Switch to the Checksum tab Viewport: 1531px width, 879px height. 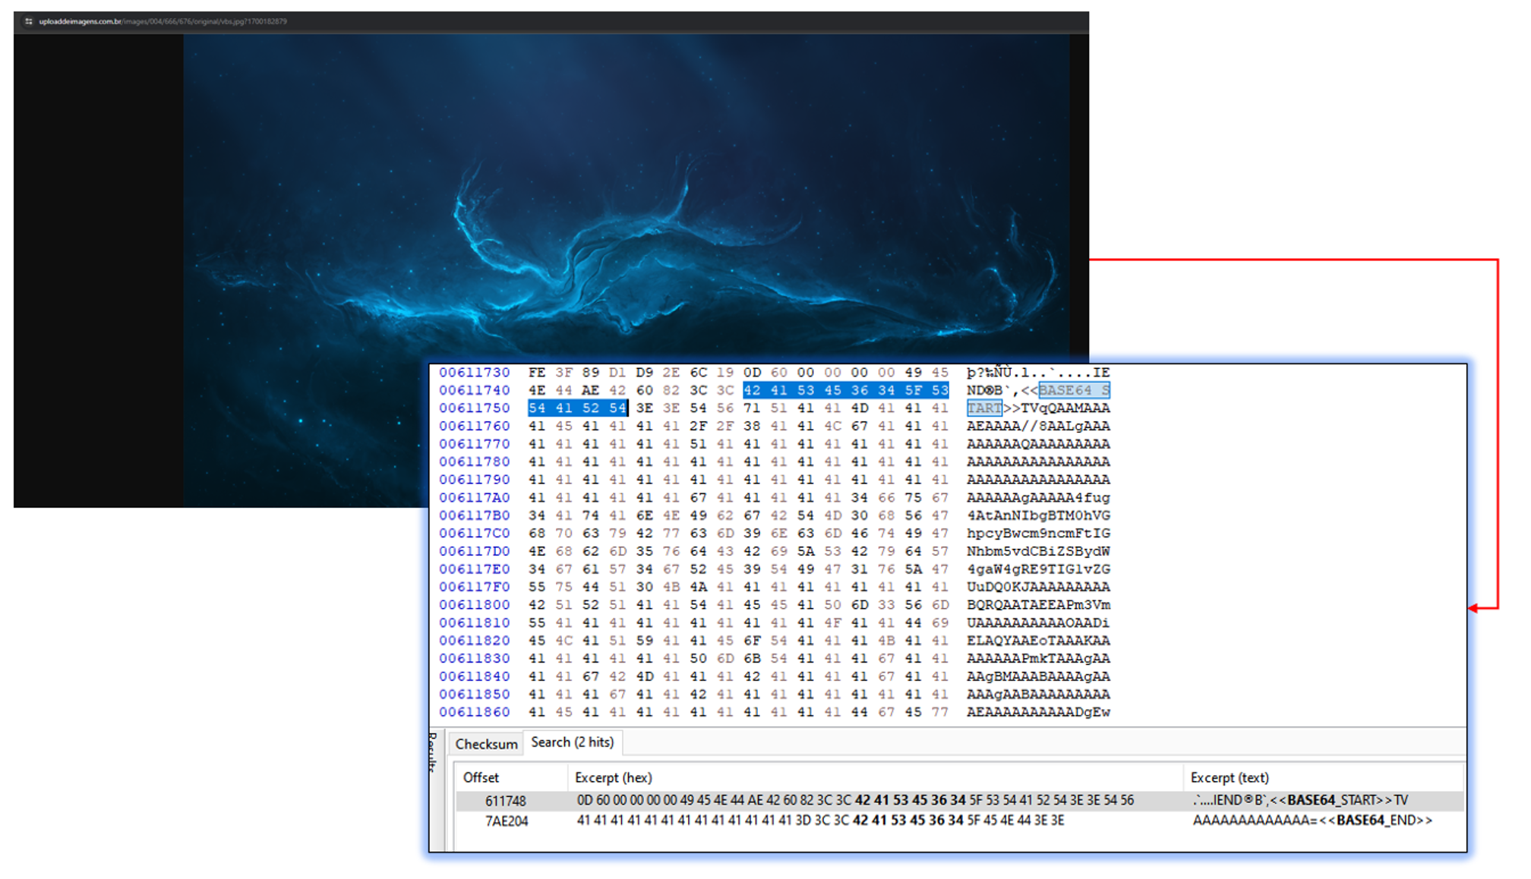(x=487, y=745)
